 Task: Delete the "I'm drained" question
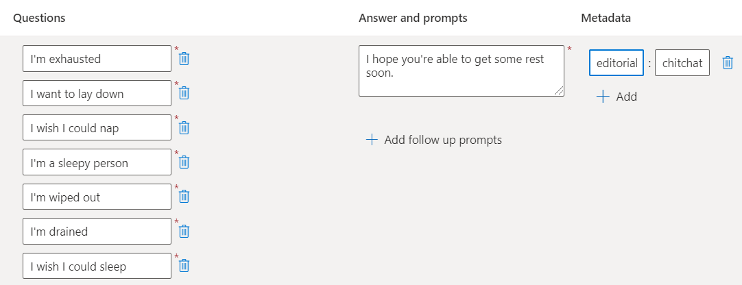pos(184,231)
